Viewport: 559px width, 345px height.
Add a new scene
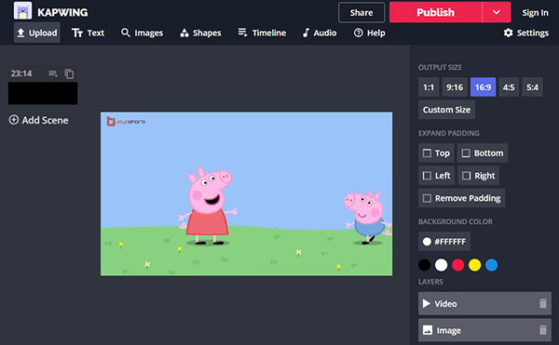pos(38,120)
